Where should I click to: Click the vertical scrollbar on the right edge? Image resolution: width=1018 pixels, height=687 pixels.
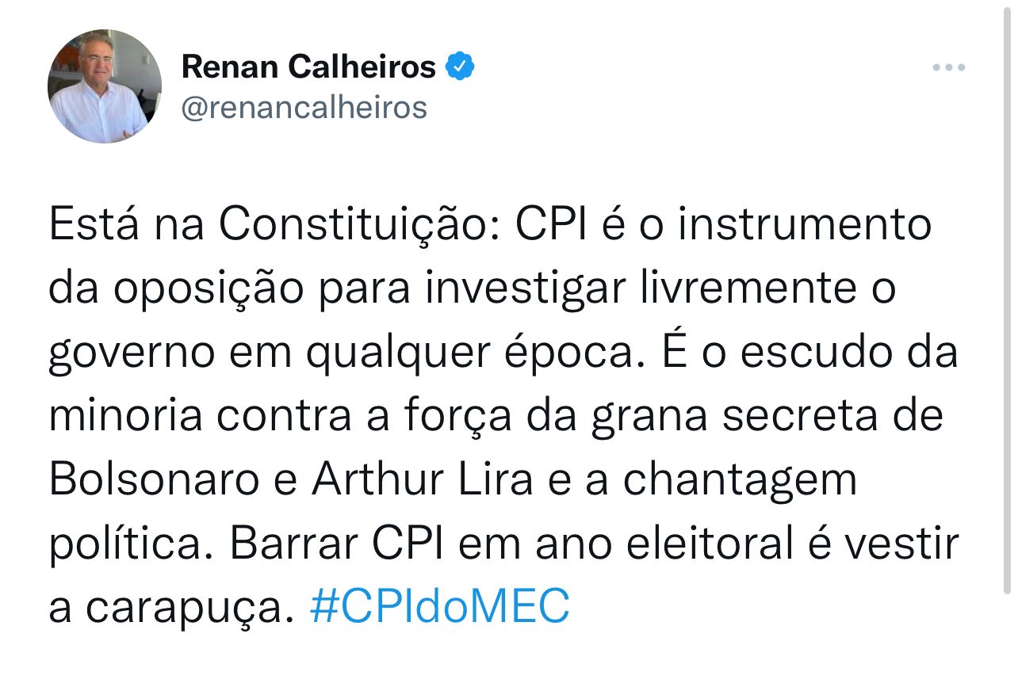click(1008, 317)
